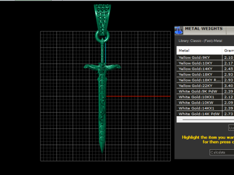Select the White Gold:14K PdW row
The width and height of the screenshot is (234, 175).
click(205, 114)
